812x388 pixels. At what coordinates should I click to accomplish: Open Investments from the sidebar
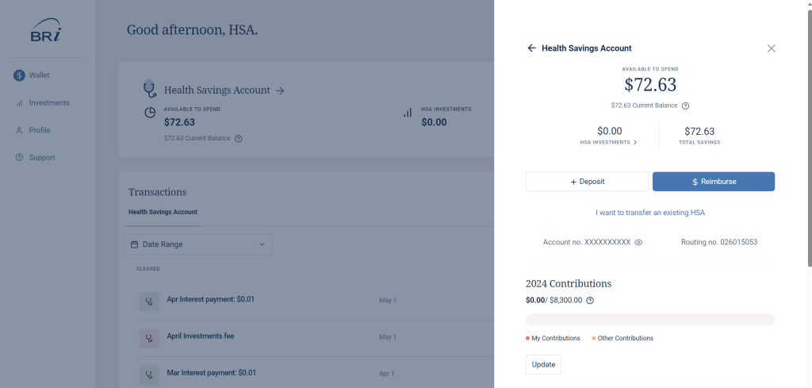(x=43, y=102)
